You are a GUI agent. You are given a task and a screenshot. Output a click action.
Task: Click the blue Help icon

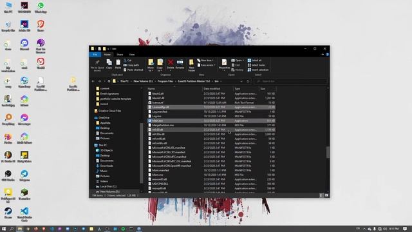pyautogui.click(x=328, y=54)
